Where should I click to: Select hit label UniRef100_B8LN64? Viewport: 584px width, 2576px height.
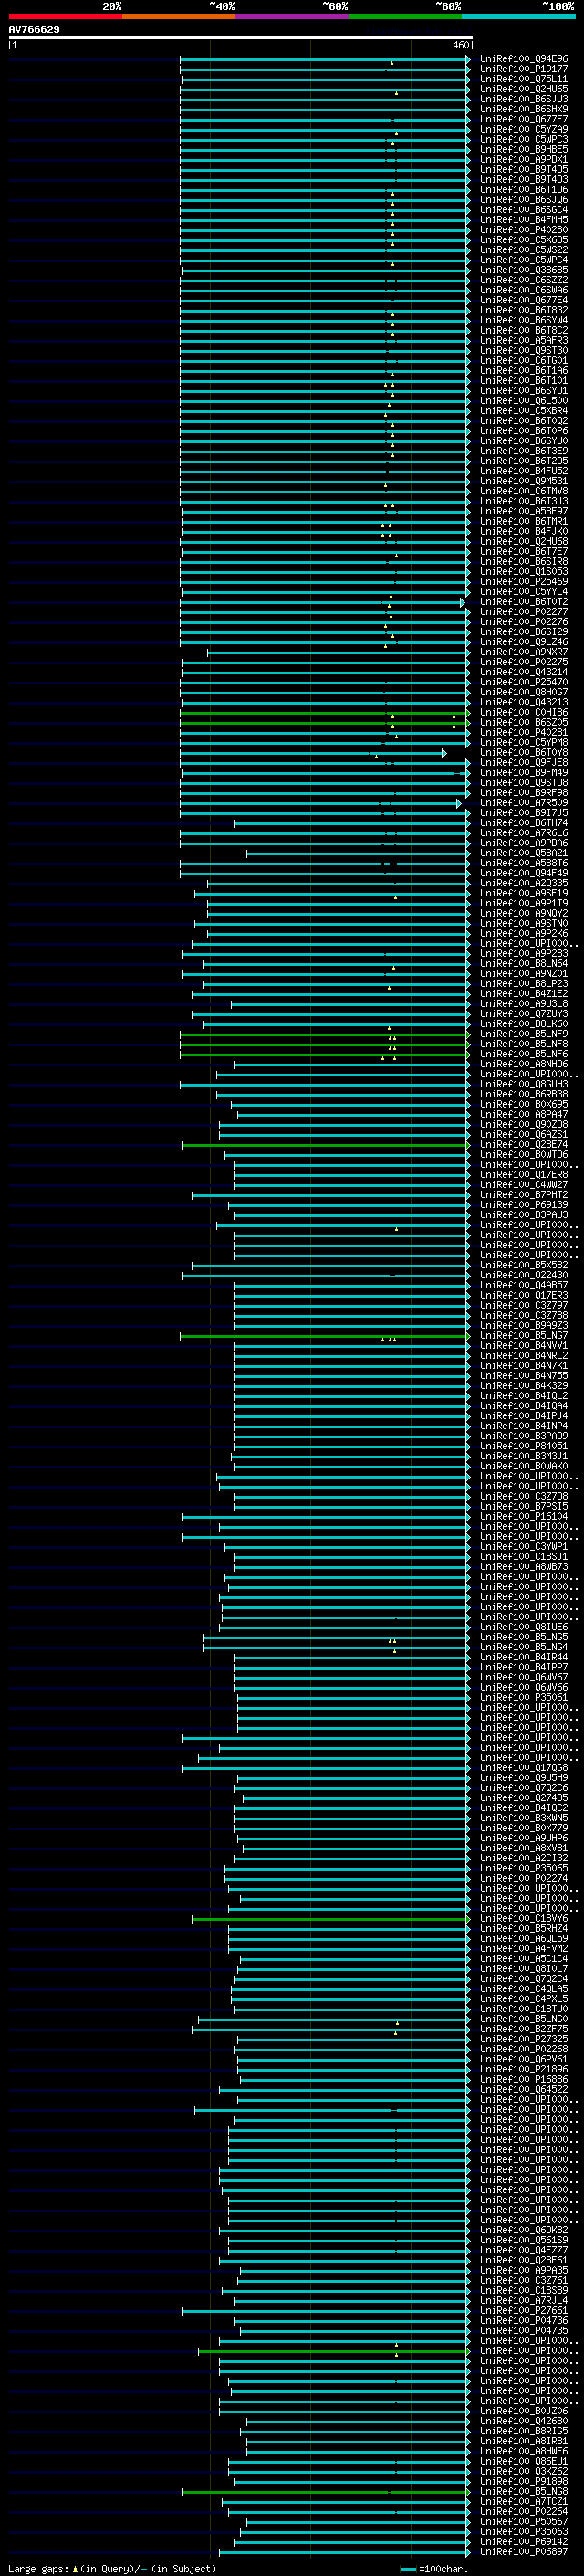[x=524, y=964]
